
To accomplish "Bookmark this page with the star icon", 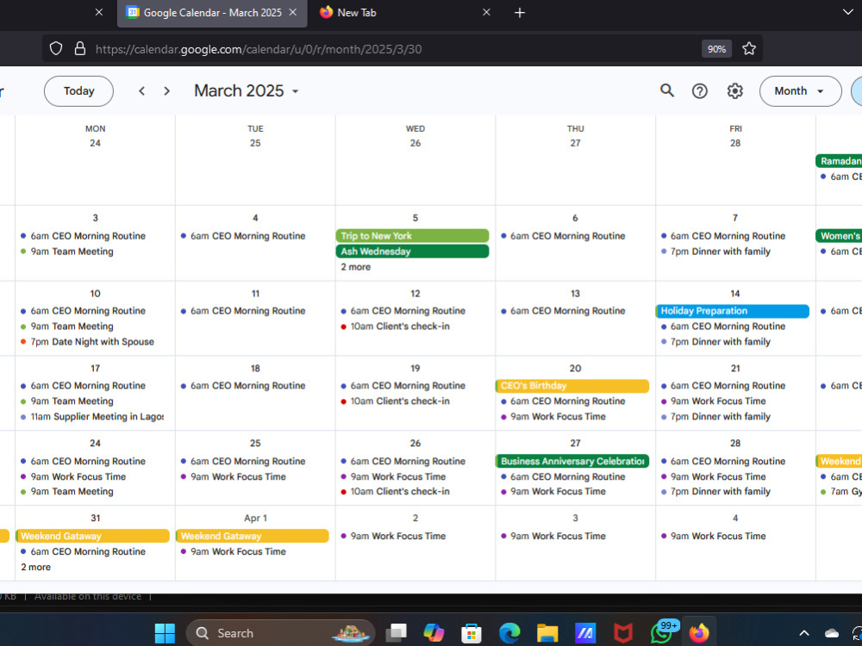I will (749, 49).
